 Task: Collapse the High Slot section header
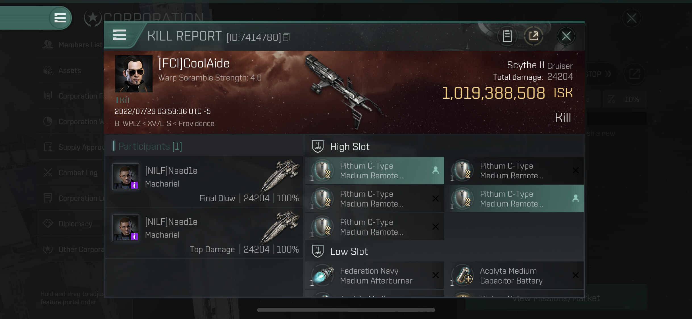tap(445, 146)
